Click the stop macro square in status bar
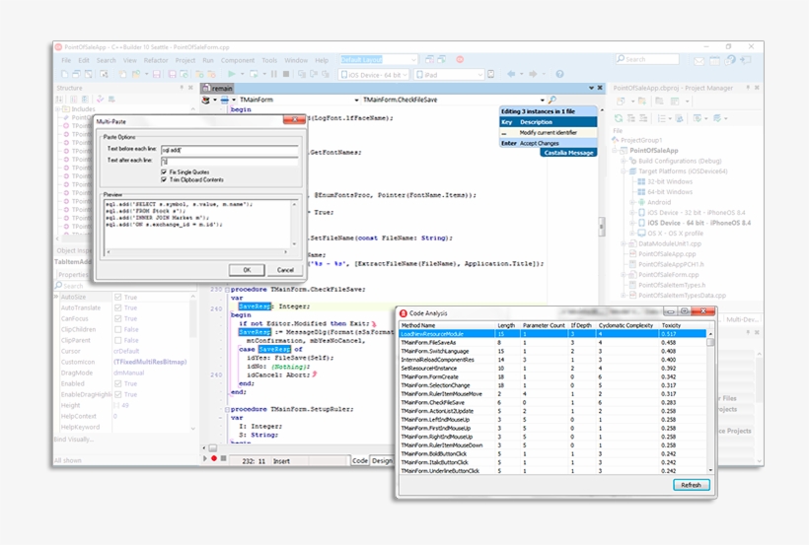Viewport: 809px width, 545px height. (x=223, y=458)
